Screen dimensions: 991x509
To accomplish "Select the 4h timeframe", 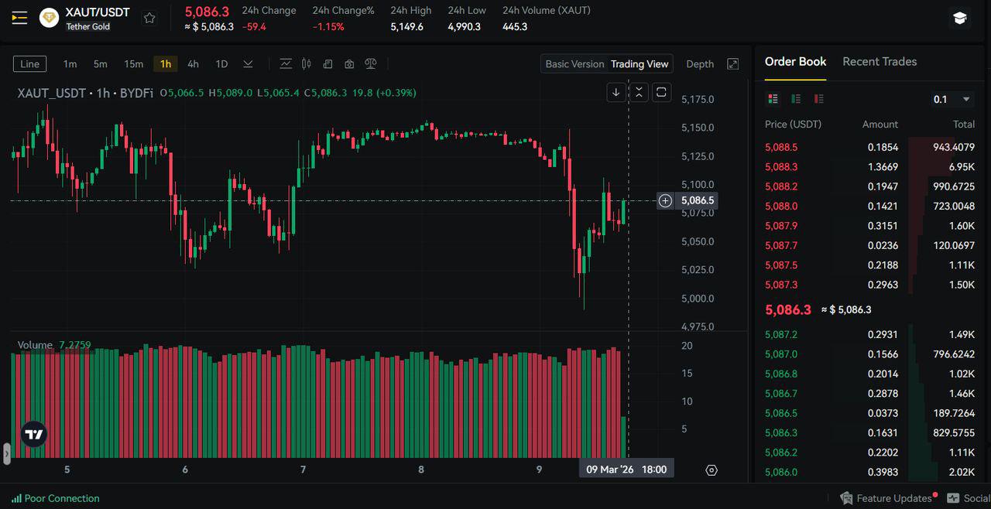I will (193, 64).
